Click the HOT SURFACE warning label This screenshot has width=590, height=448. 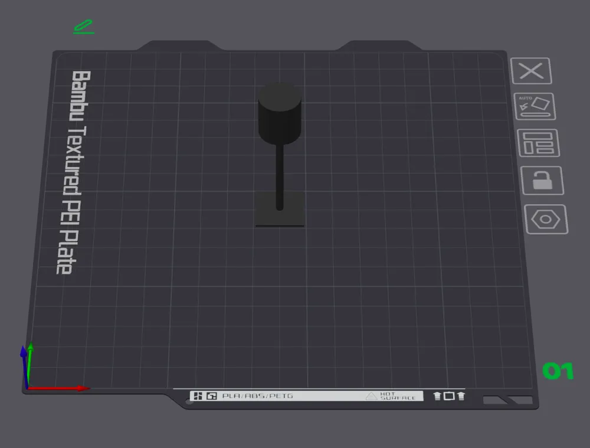[x=392, y=395]
